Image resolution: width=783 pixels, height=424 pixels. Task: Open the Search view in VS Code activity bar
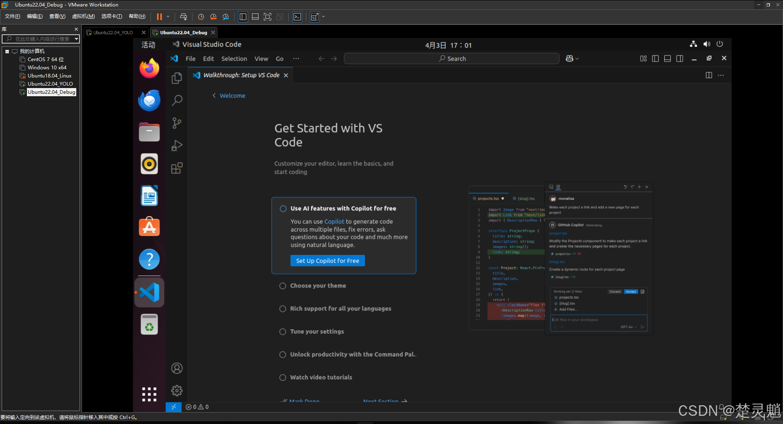point(177,100)
